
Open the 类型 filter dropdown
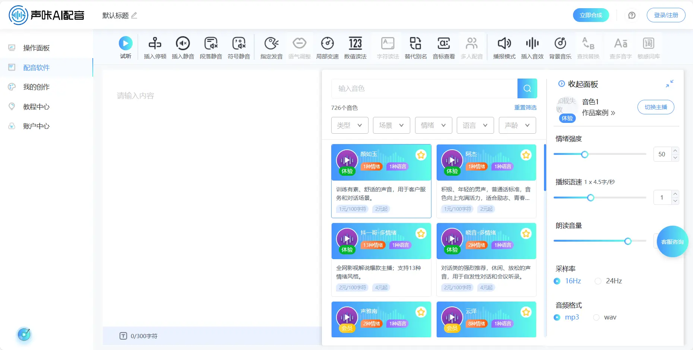click(349, 125)
